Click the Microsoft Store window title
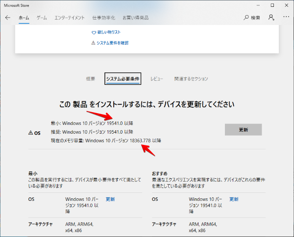This screenshot has height=237, width=294. 17,5
